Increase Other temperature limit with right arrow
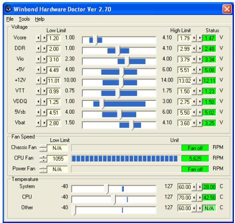This screenshot has width=235, height=223. click(200, 208)
